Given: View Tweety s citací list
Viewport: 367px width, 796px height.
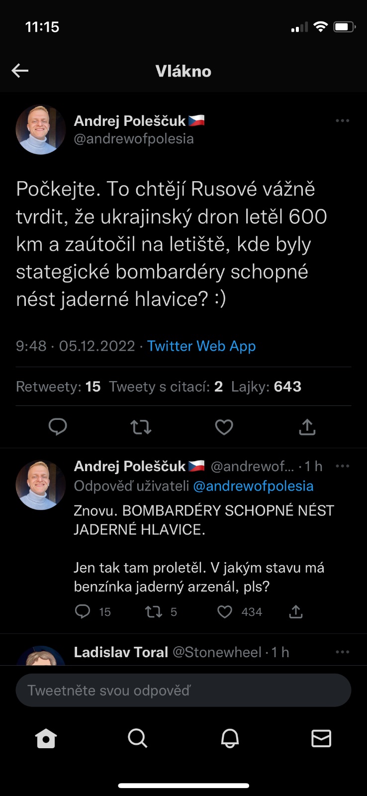Looking at the screenshot, I should pyautogui.click(x=166, y=387).
